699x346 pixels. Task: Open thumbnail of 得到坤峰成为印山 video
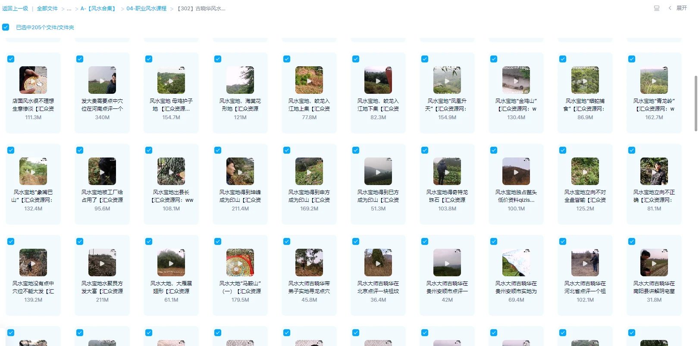pos(240,171)
